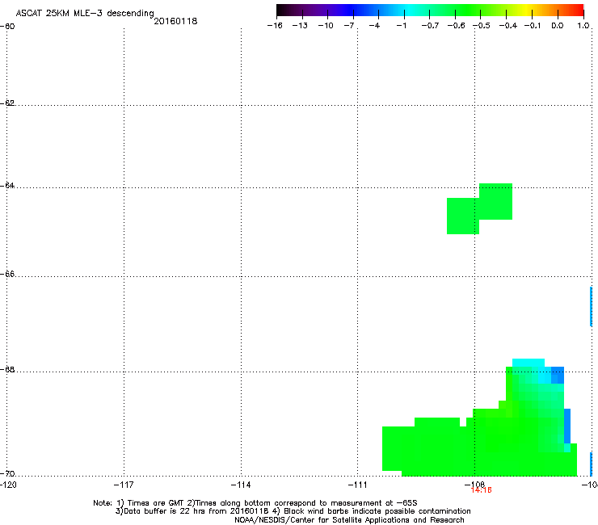598x525 pixels.
Task: Click the colorbar label -1
Action: (x=401, y=26)
